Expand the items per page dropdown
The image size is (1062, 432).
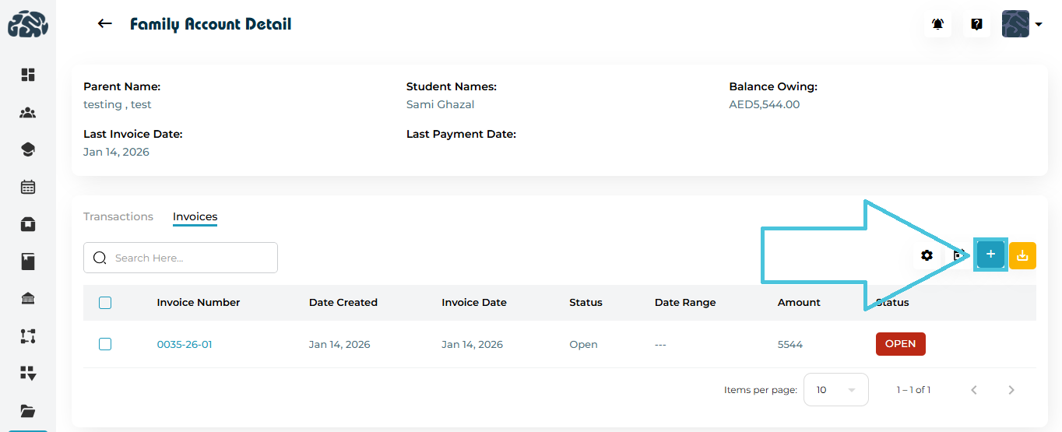835,390
